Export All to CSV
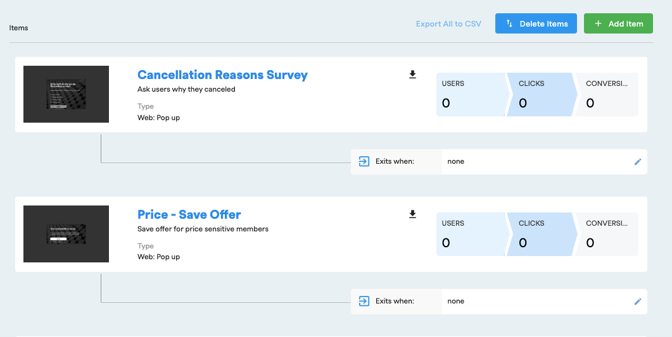Screen dimensions: 672x337 point(448,24)
